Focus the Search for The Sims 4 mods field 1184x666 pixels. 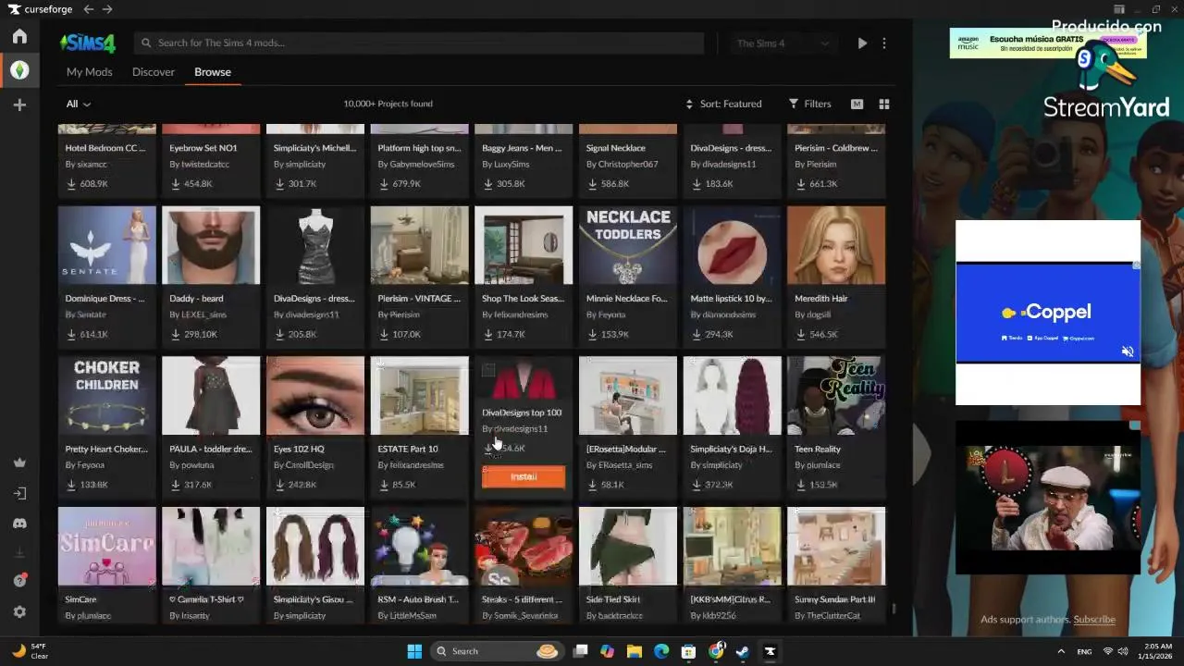pos(421,43)
